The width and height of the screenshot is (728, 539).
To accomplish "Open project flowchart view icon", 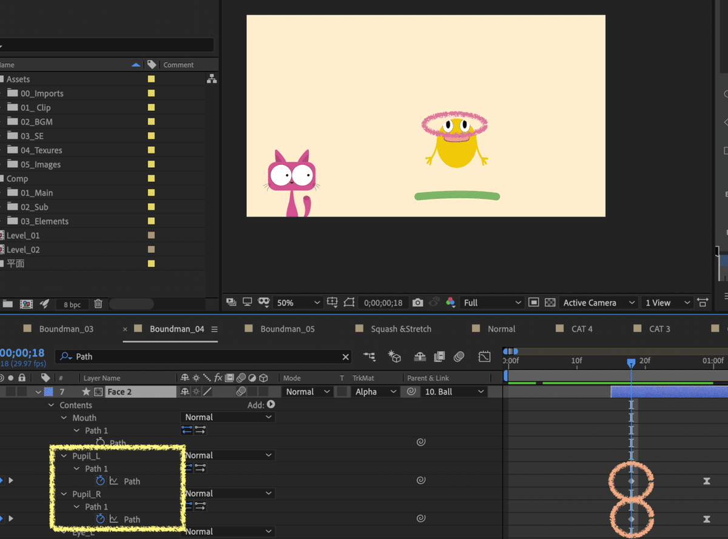I will [x=211, y=79].
